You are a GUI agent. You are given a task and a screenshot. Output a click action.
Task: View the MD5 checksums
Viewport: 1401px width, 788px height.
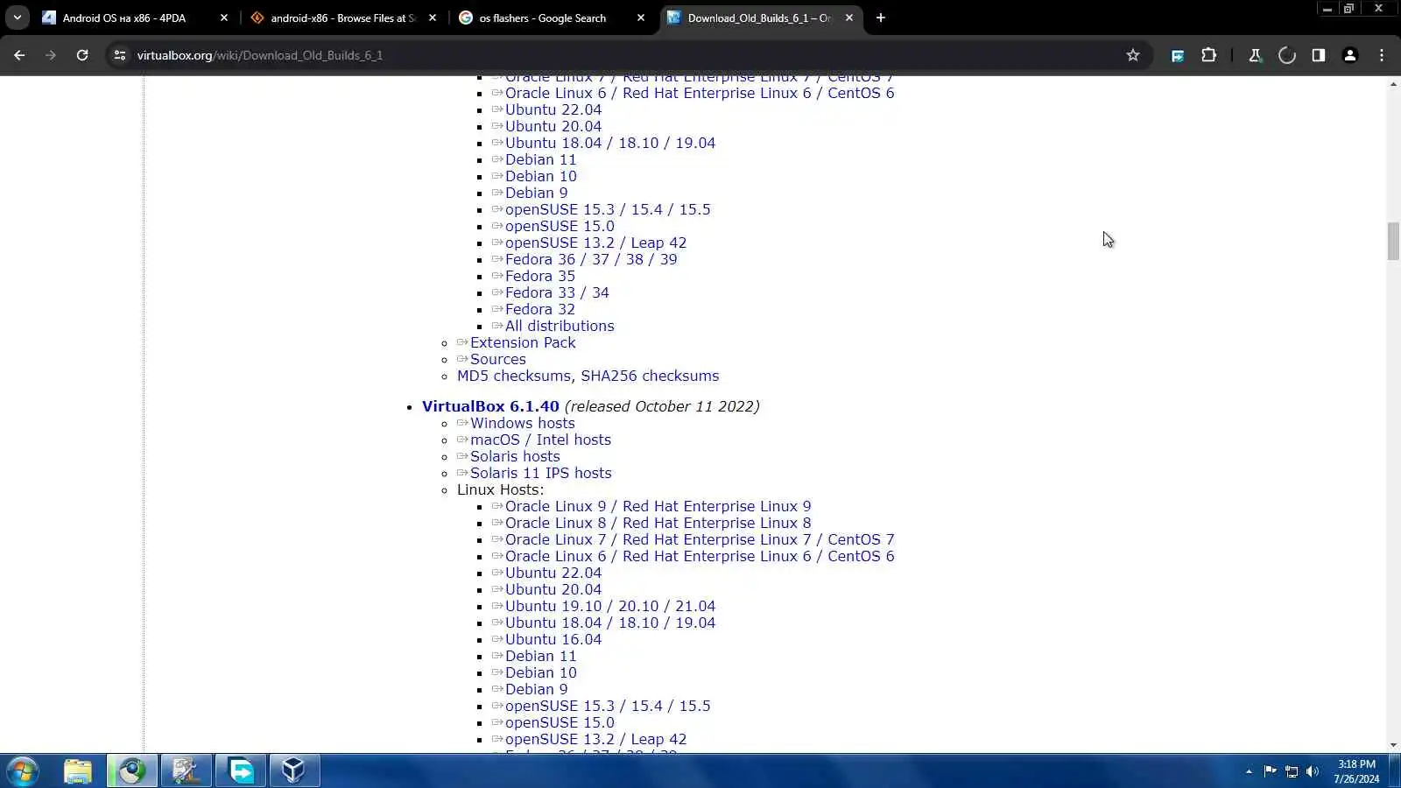coord(514,376)
